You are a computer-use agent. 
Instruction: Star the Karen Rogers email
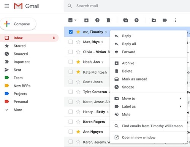pos(78,122)
